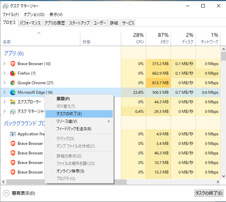This screenshot has width=226, height=202.
Task: Click the horizontal scrollbar left arrow
Action: click(4, 182)
